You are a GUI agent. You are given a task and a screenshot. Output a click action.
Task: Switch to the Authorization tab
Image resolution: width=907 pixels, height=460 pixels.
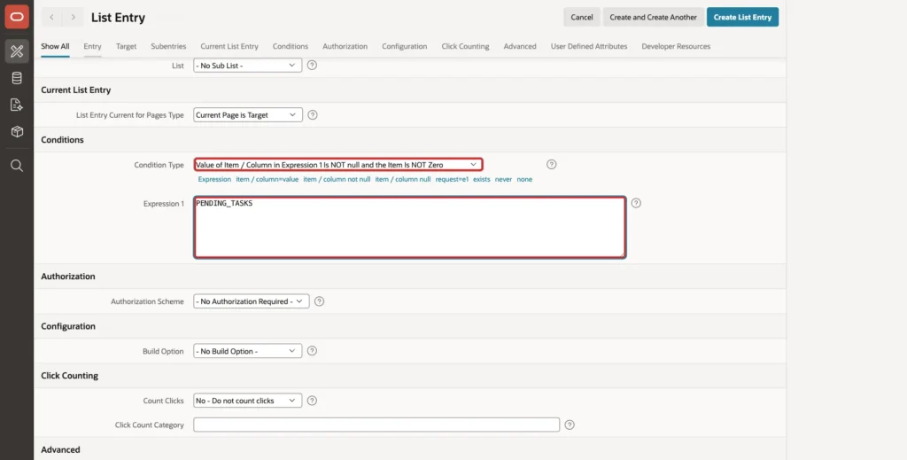pyautogui.click(x=345, y=46)
